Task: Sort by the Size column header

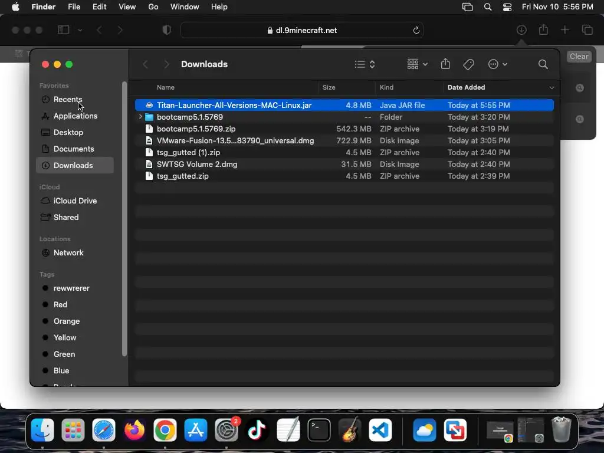Action: (x=329, y=87)
